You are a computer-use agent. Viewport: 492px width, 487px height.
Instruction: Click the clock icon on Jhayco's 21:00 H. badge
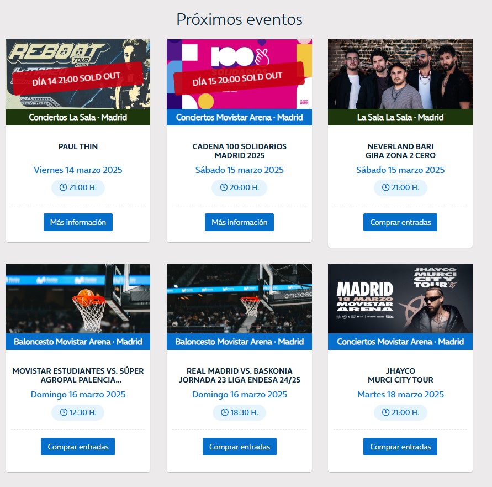[x=385, y=412]
